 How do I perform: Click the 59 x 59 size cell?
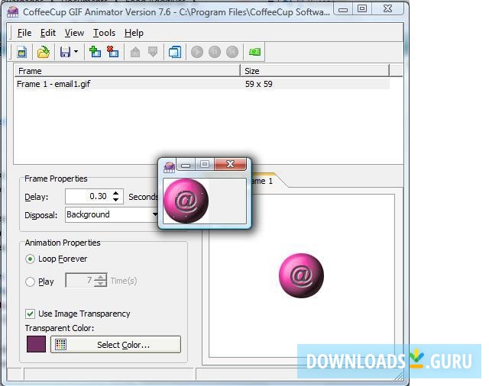tap(258, 84)
